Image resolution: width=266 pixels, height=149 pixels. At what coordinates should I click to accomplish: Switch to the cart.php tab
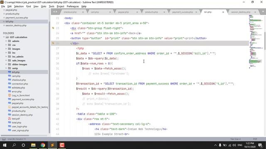pos(95,12)
